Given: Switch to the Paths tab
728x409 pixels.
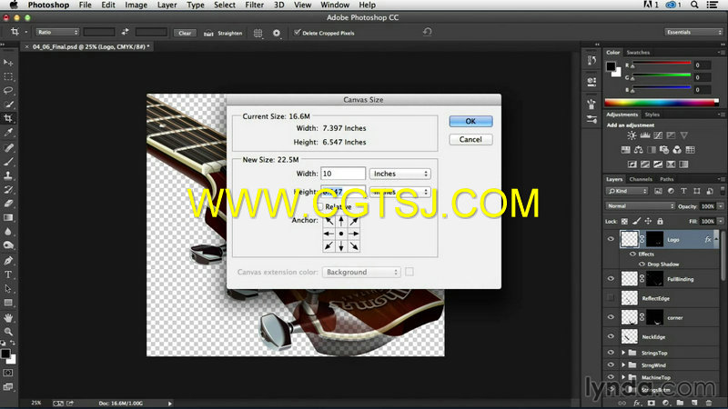Looking at the screenshot, I should [x=667, y=179].
